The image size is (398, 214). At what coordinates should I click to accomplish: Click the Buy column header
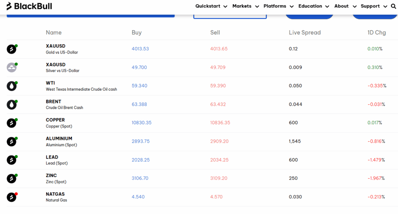pos(136,33)
